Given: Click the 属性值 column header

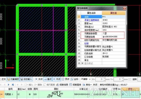Looking at the screenshot, I should pyautogui.click(x=114, y=13).
